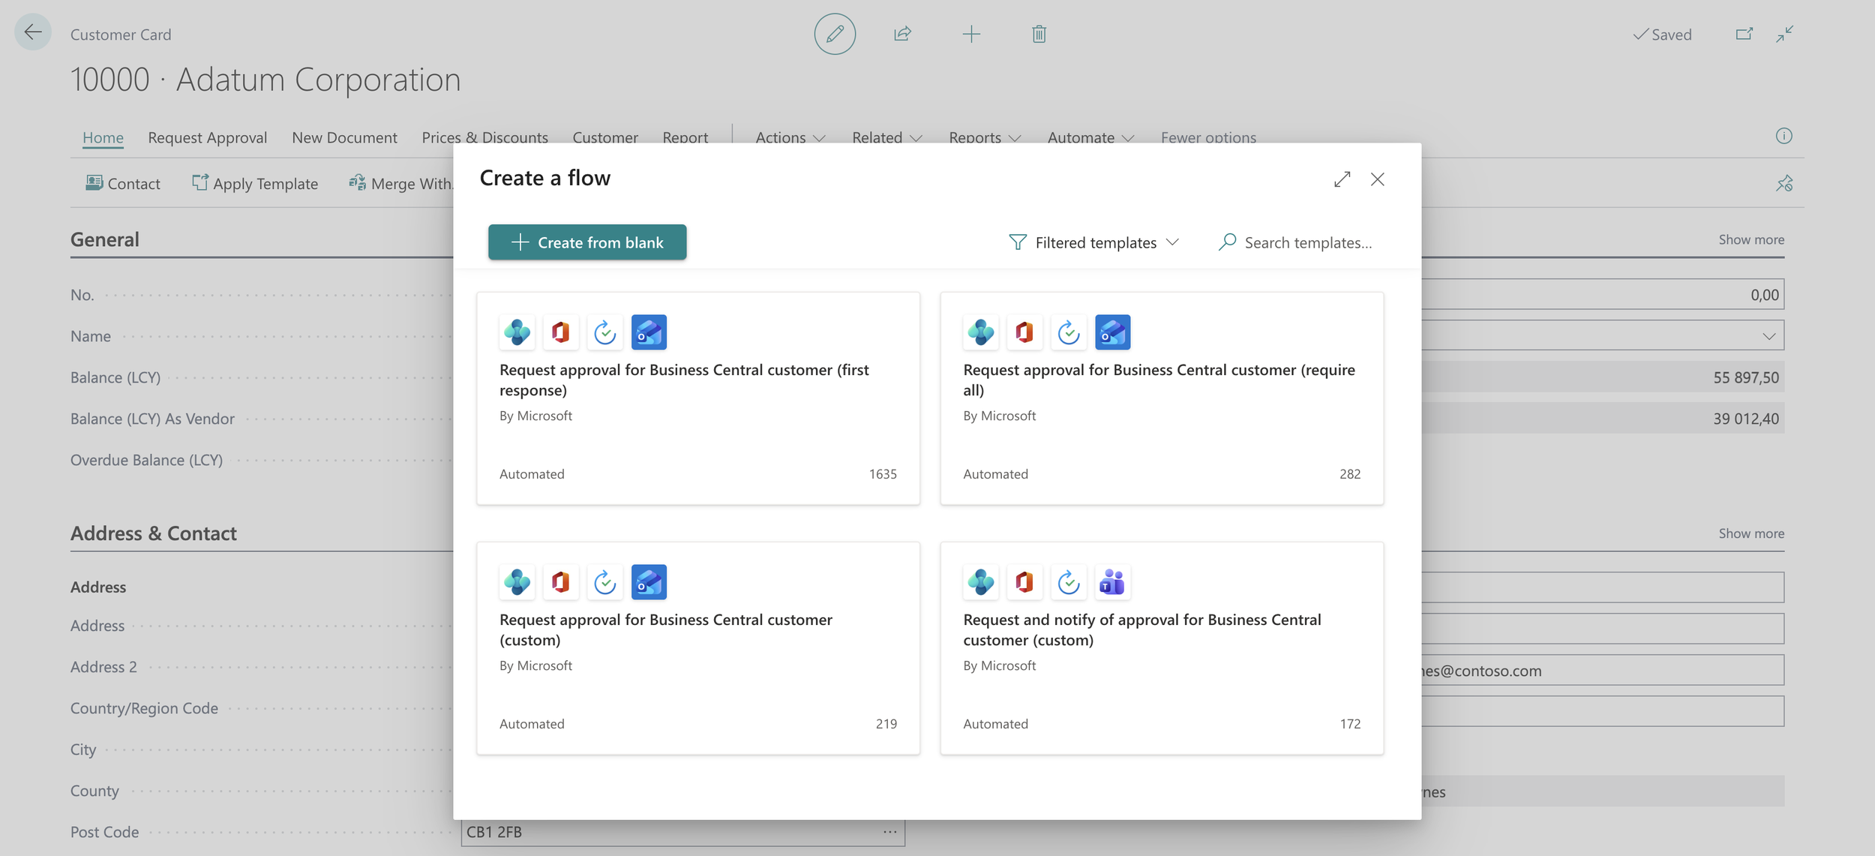Collapse the page with the arrows icon

pos(1785,34)
